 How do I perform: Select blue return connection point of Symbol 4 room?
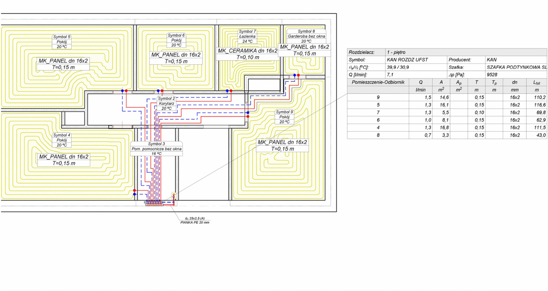[134, 195]
